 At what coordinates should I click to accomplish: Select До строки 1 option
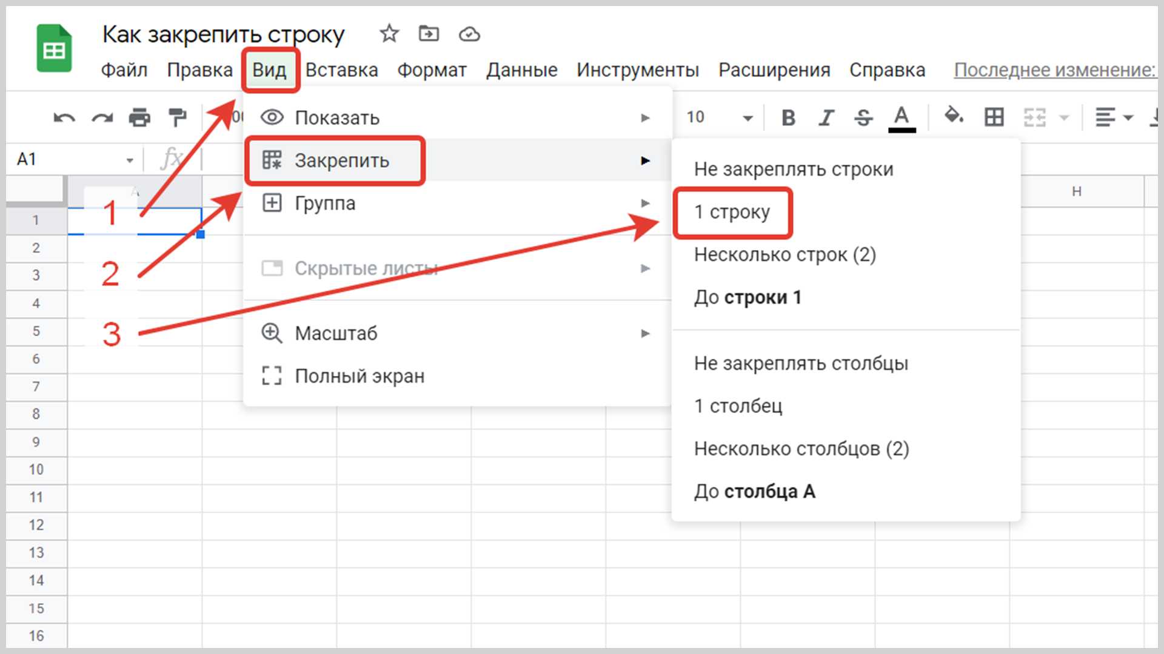pos(846,297)
